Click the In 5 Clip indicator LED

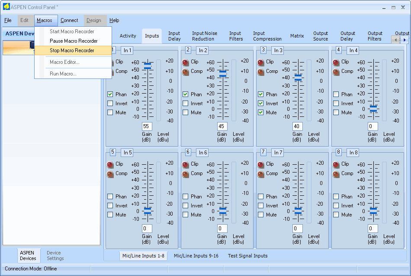click(110, 165)
